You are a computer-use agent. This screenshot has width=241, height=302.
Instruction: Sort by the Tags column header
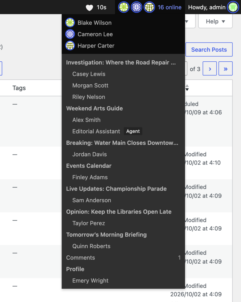tap(19, 88)
